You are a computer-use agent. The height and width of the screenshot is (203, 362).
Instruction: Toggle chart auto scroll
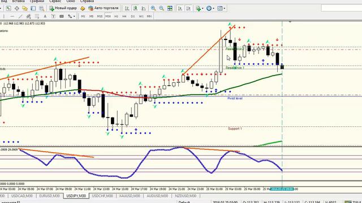point(180,8)
